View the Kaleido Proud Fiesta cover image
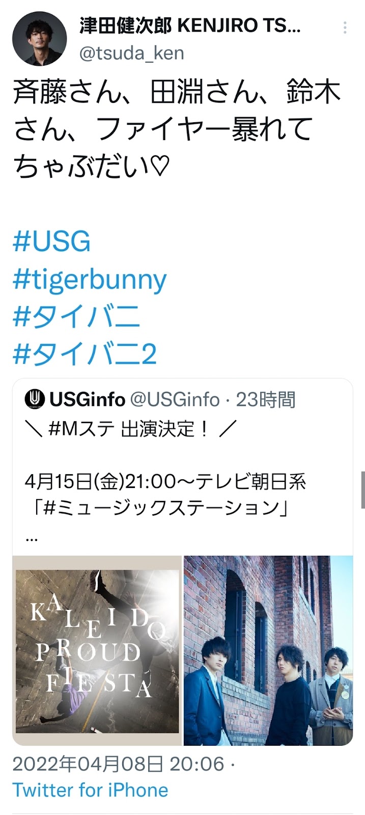The height and width of the screenshot is (815, 365). 97,651
